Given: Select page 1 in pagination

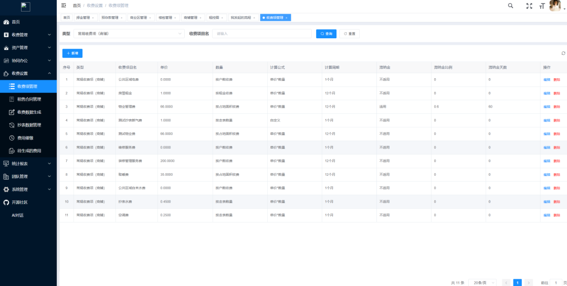Looking at the screenshot, I should pos(518,283).
